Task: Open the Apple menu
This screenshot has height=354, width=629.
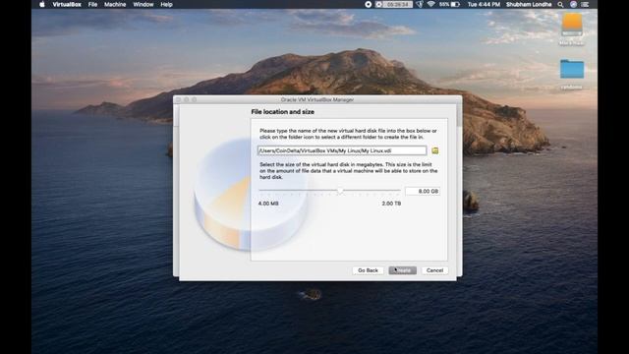Action: pos(42,4)
